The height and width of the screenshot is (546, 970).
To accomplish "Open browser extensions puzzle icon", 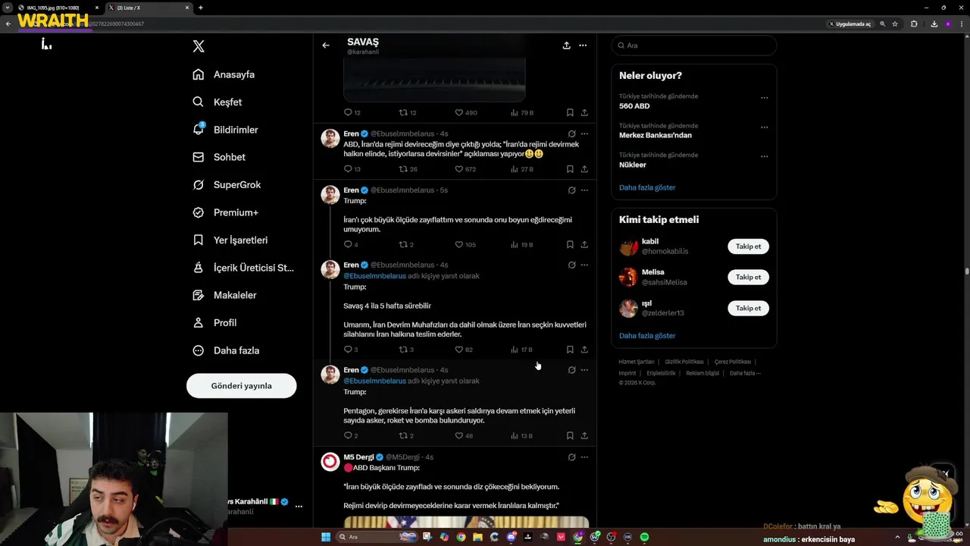I will click(914, 24).
